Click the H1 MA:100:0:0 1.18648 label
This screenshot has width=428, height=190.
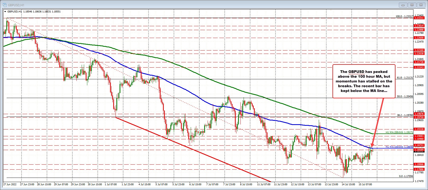click(399, 147)
